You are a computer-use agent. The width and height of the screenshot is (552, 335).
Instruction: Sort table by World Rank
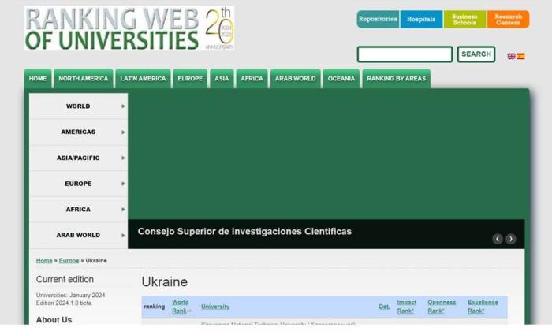(x=181, y=307)
